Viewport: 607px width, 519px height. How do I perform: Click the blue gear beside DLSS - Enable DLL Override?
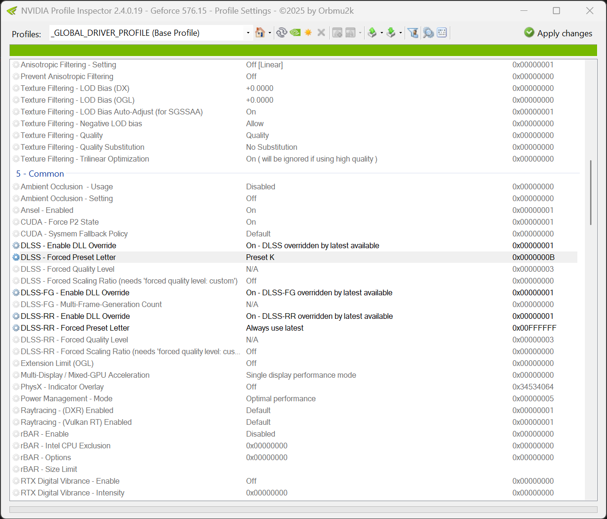[x=16, y=245]
